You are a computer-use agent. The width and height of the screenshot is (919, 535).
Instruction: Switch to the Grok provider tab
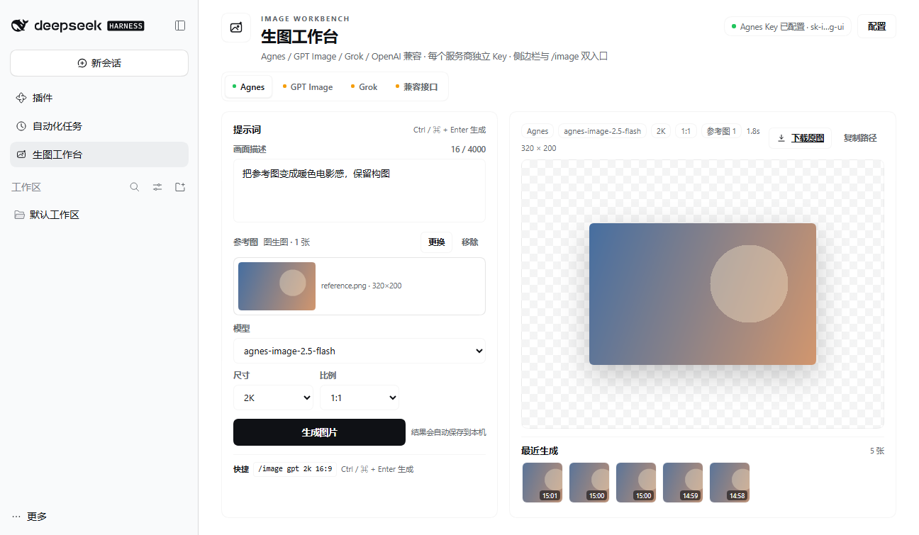pyautogui.click(x=364, y=87)
